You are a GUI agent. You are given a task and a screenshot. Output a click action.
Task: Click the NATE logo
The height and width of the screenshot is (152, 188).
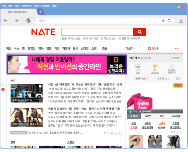pos(43,32)
